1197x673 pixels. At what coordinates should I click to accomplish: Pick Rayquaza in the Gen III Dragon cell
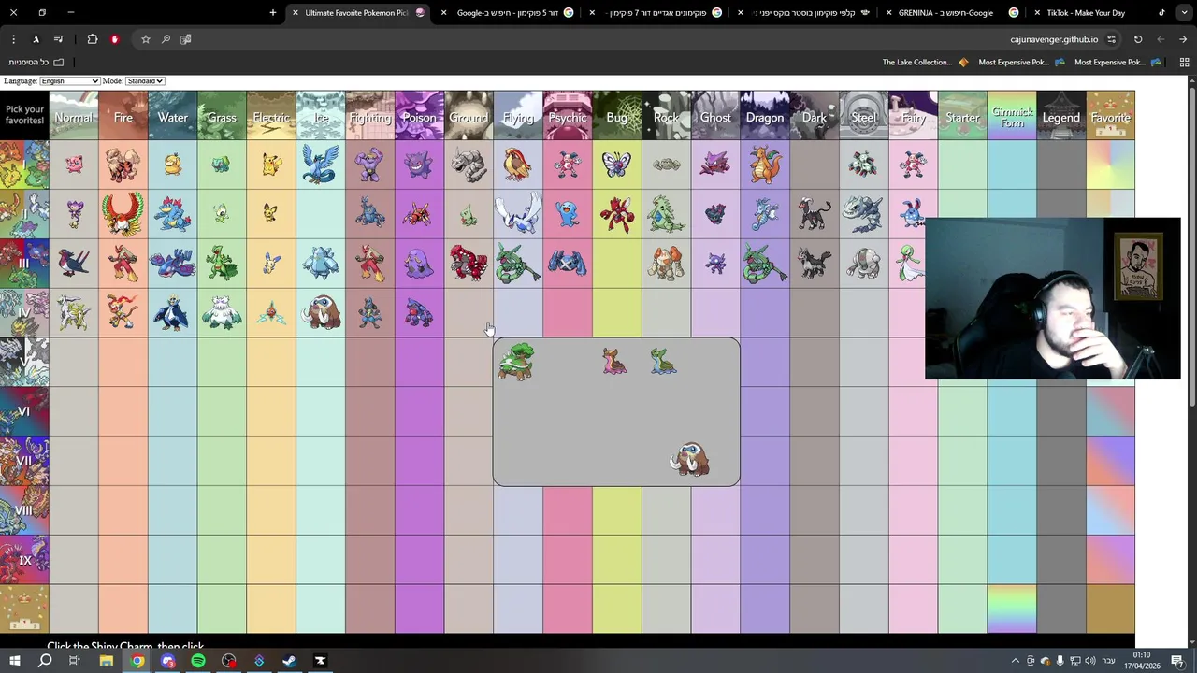pos(765,264)
